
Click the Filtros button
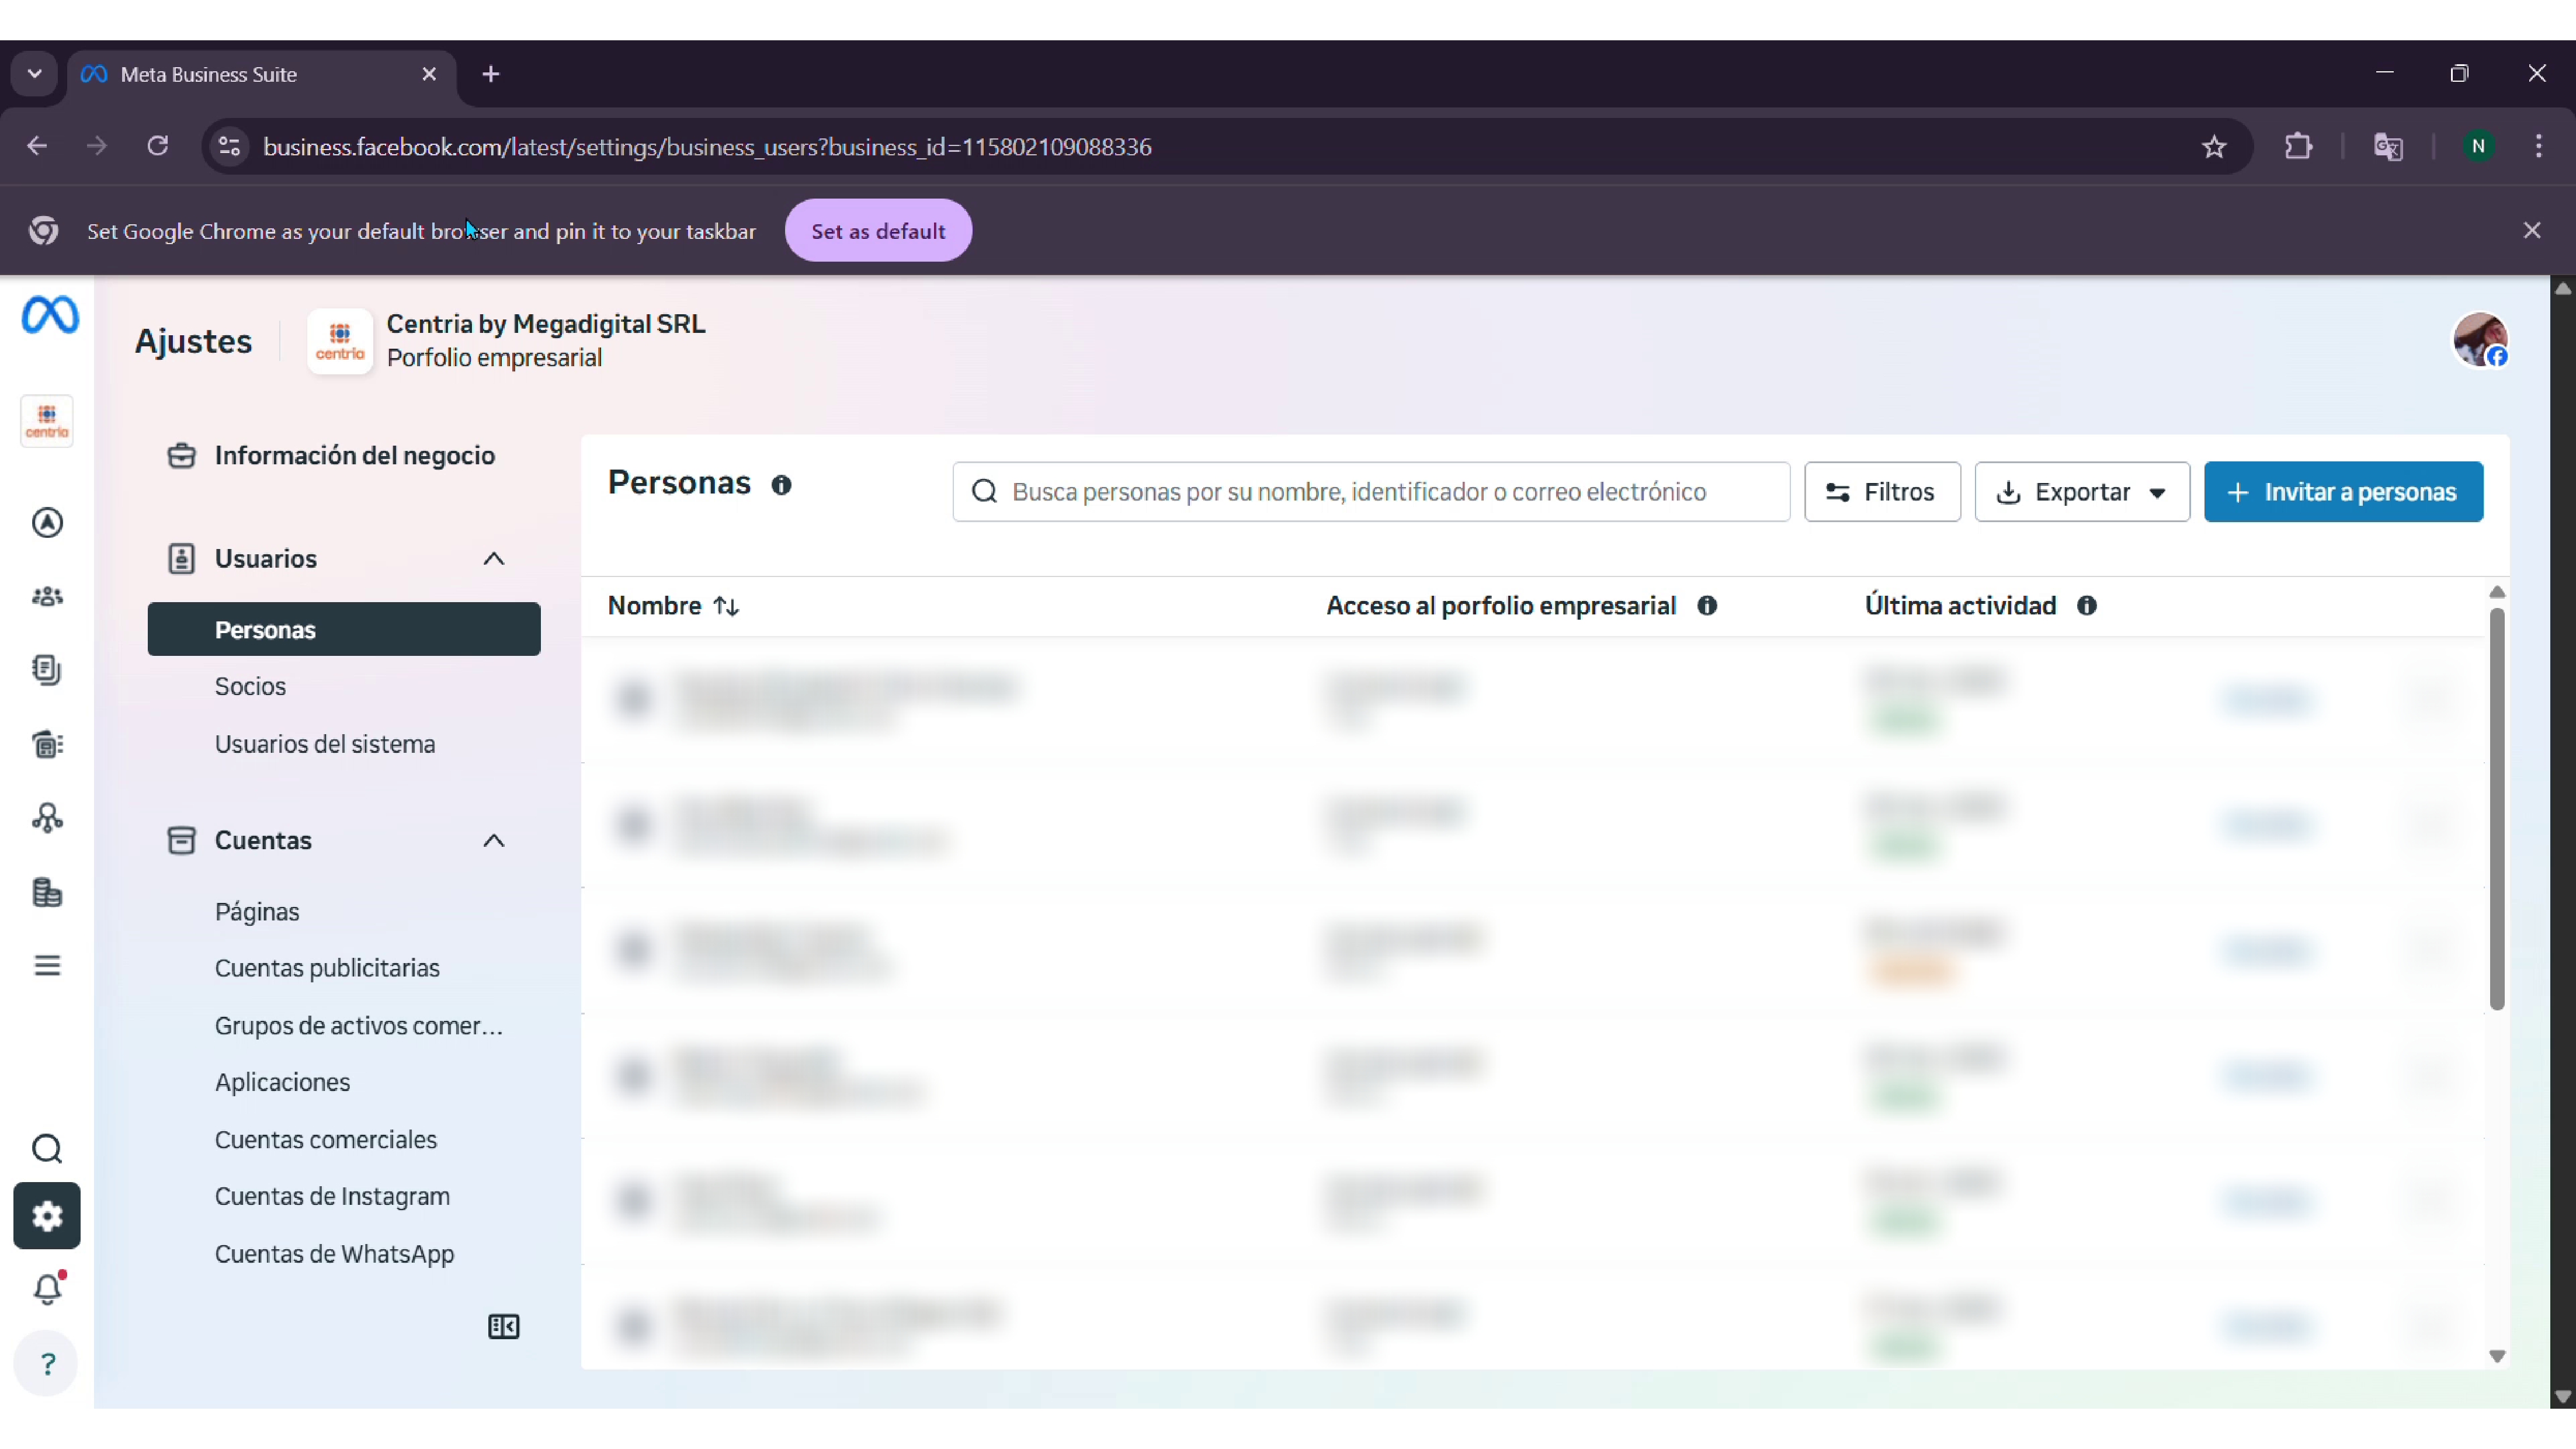1881,492
